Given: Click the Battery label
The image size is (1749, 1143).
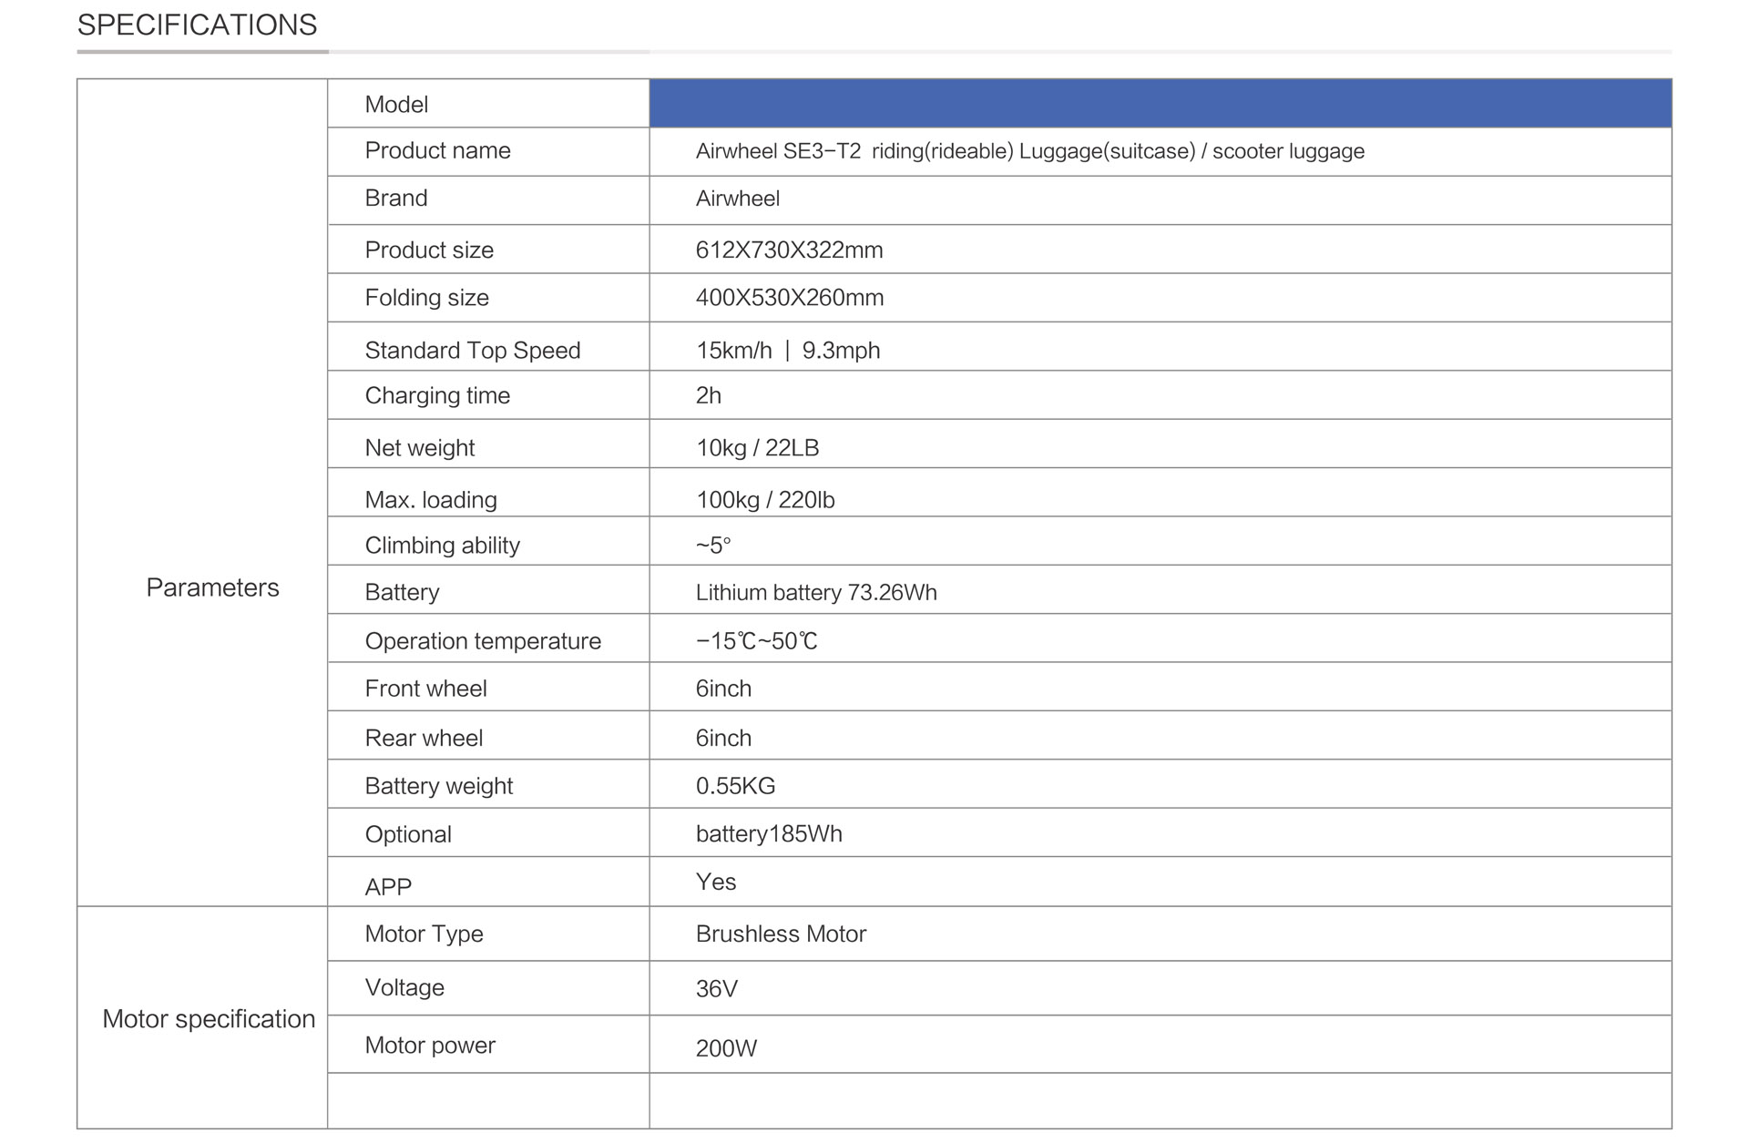Looking at the screenshot, I should (x=402, y=593).
